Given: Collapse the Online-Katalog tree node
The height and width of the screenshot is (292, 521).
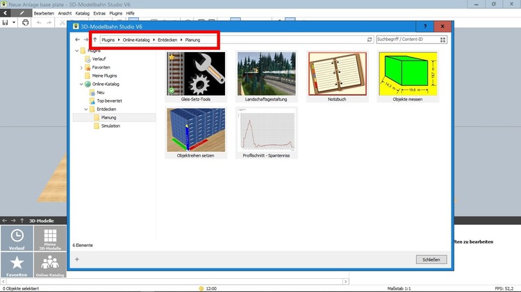Looking at the screenshot, I should tap(81, 84).
